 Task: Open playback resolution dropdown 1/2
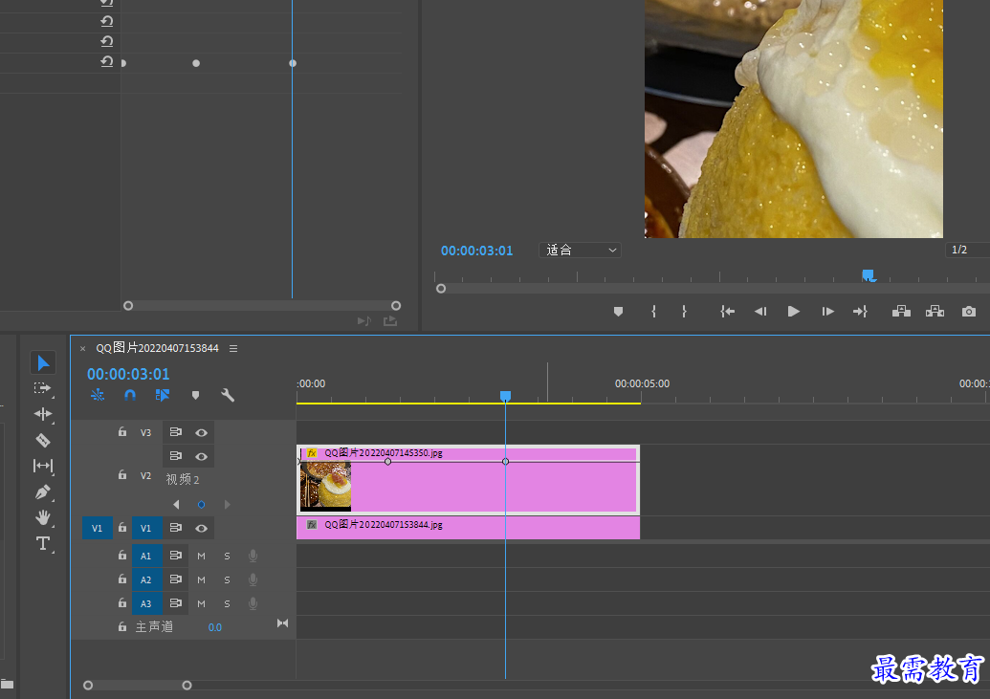[967, 250]
